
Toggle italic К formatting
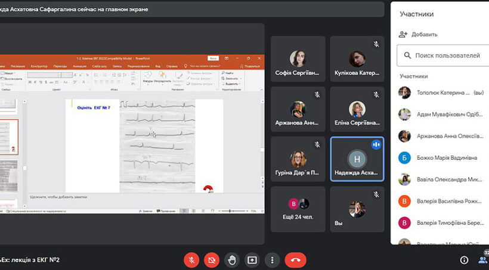pyautogui.click(x=35, y=82)
